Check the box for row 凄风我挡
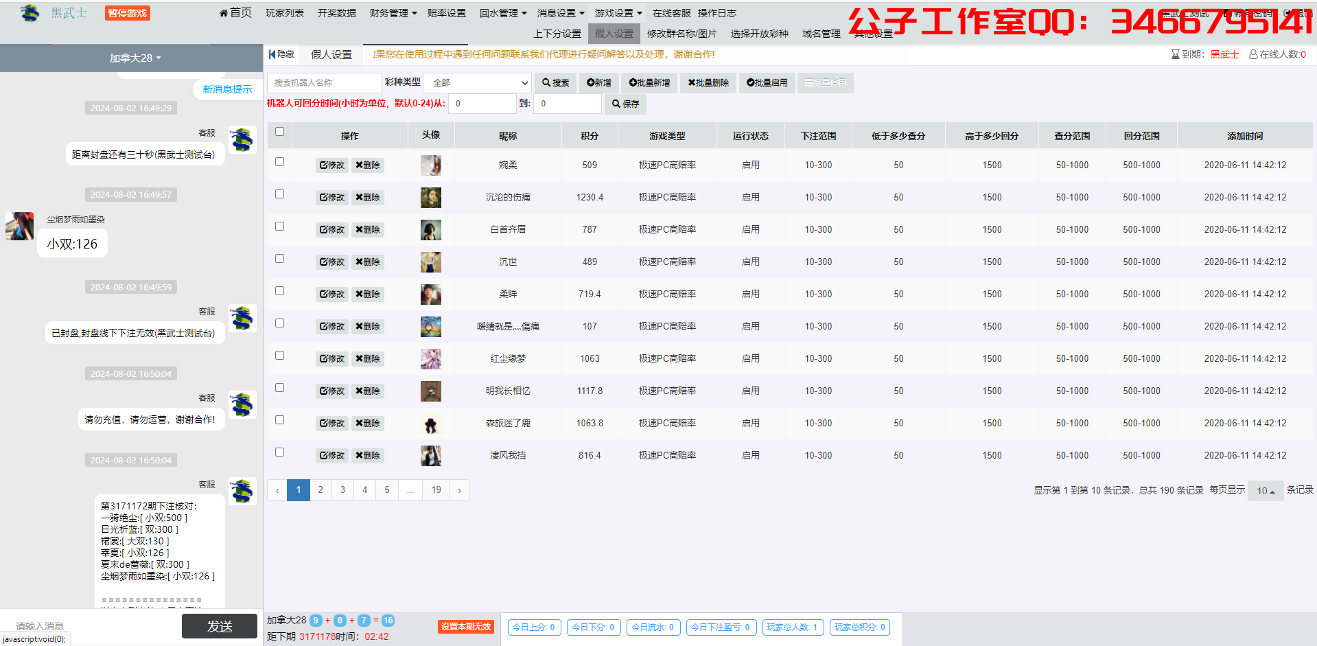The image size is (1317, 646). tap(279, 452)
